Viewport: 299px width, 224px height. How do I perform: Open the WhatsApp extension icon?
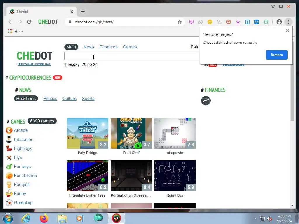click(200, 22)
